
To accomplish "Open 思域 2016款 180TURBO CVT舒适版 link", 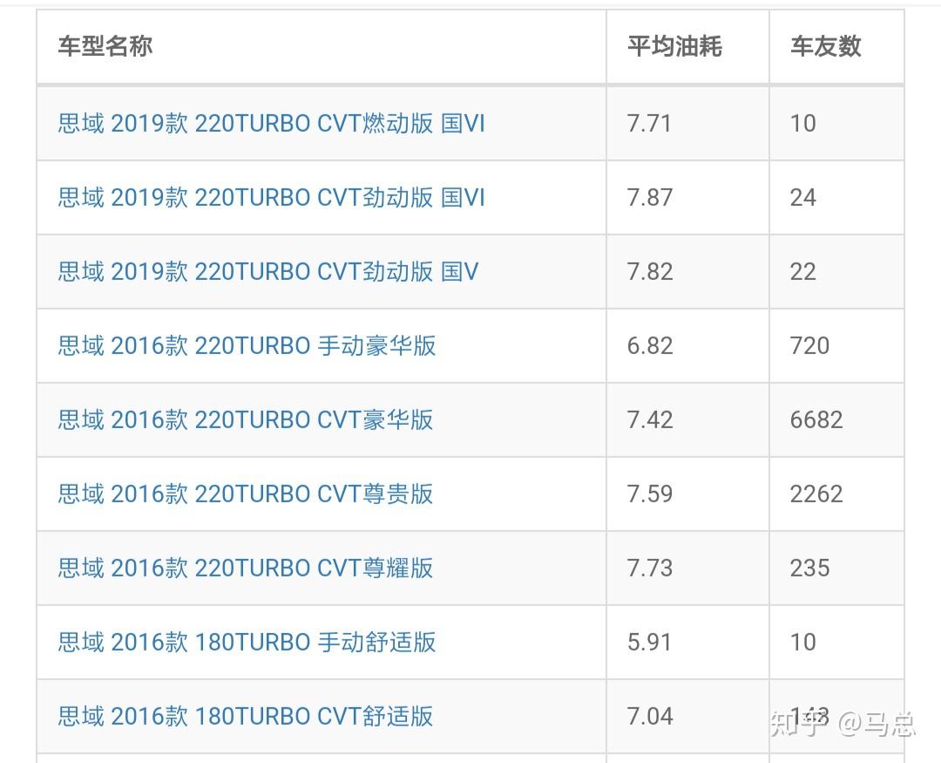I will point(246,716).
